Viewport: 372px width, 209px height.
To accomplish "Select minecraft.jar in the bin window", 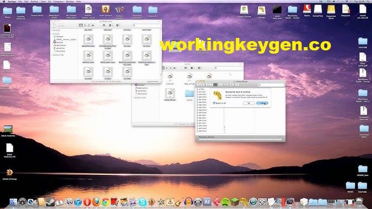I will [170, 95].
